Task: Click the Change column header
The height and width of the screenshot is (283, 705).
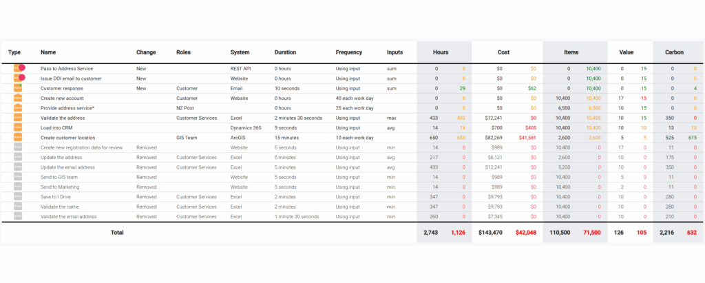Action: 146,52
